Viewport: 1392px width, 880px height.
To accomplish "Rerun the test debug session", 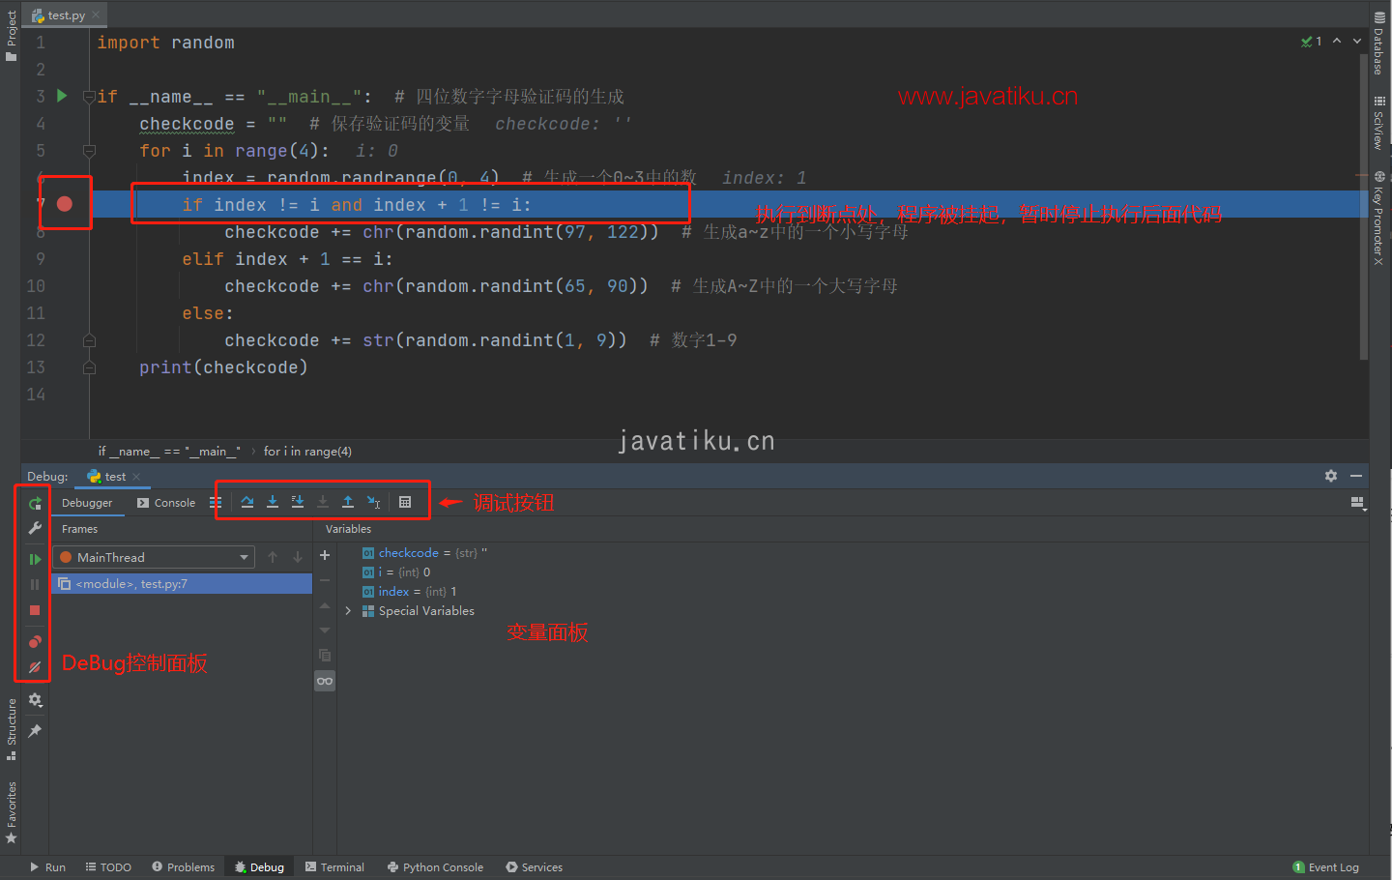I will (35, 503).
